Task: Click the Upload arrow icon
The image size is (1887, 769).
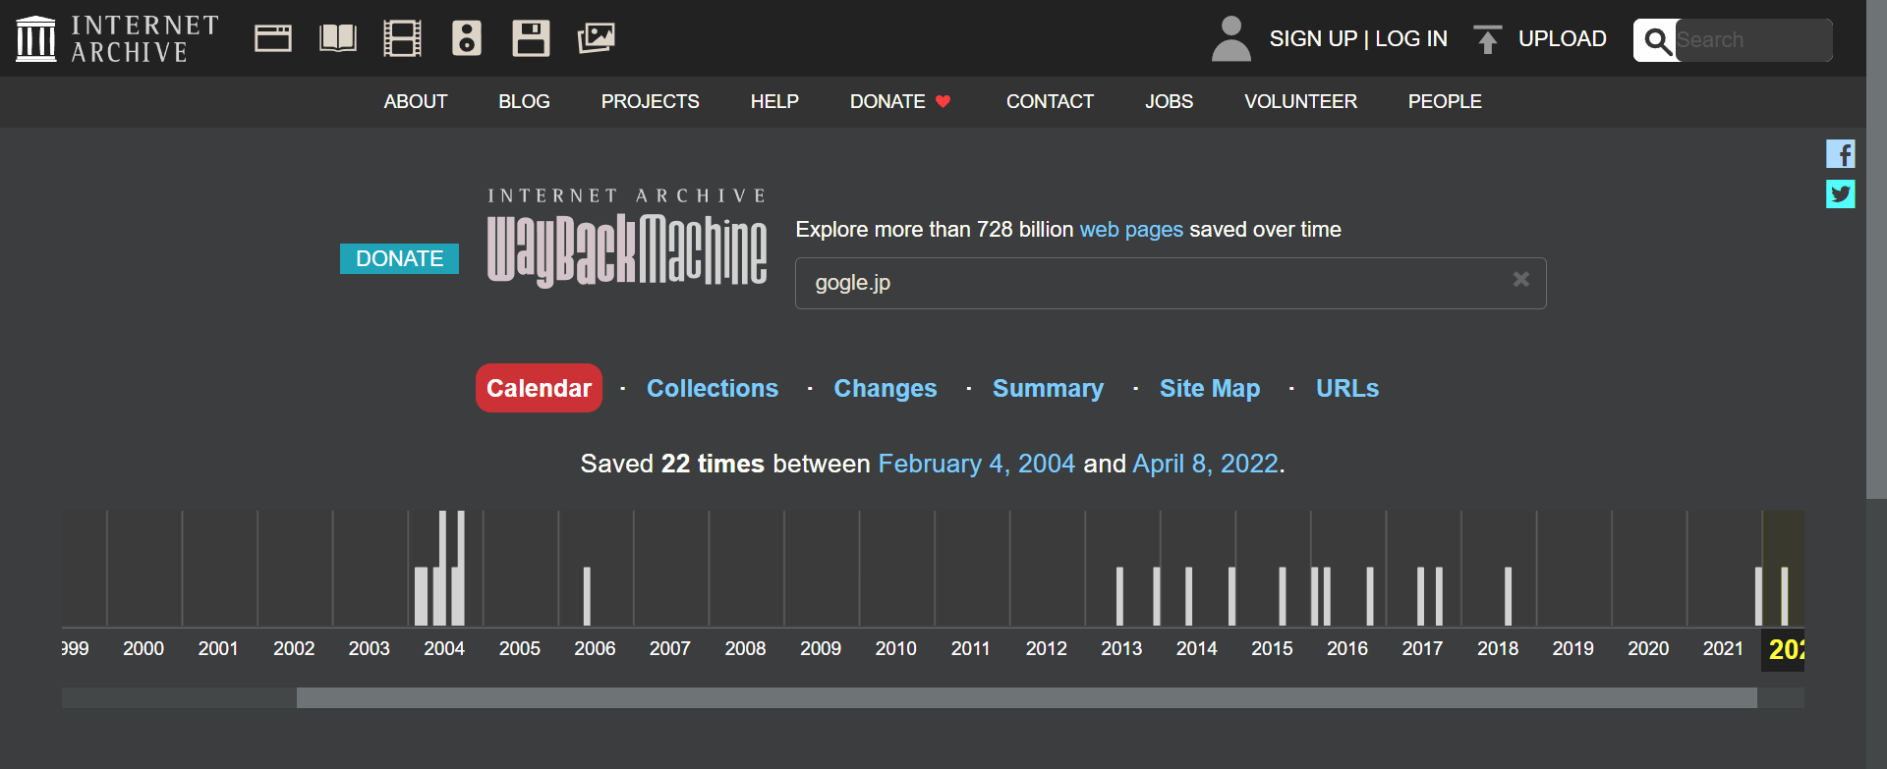Action: tap(1487, 39)
